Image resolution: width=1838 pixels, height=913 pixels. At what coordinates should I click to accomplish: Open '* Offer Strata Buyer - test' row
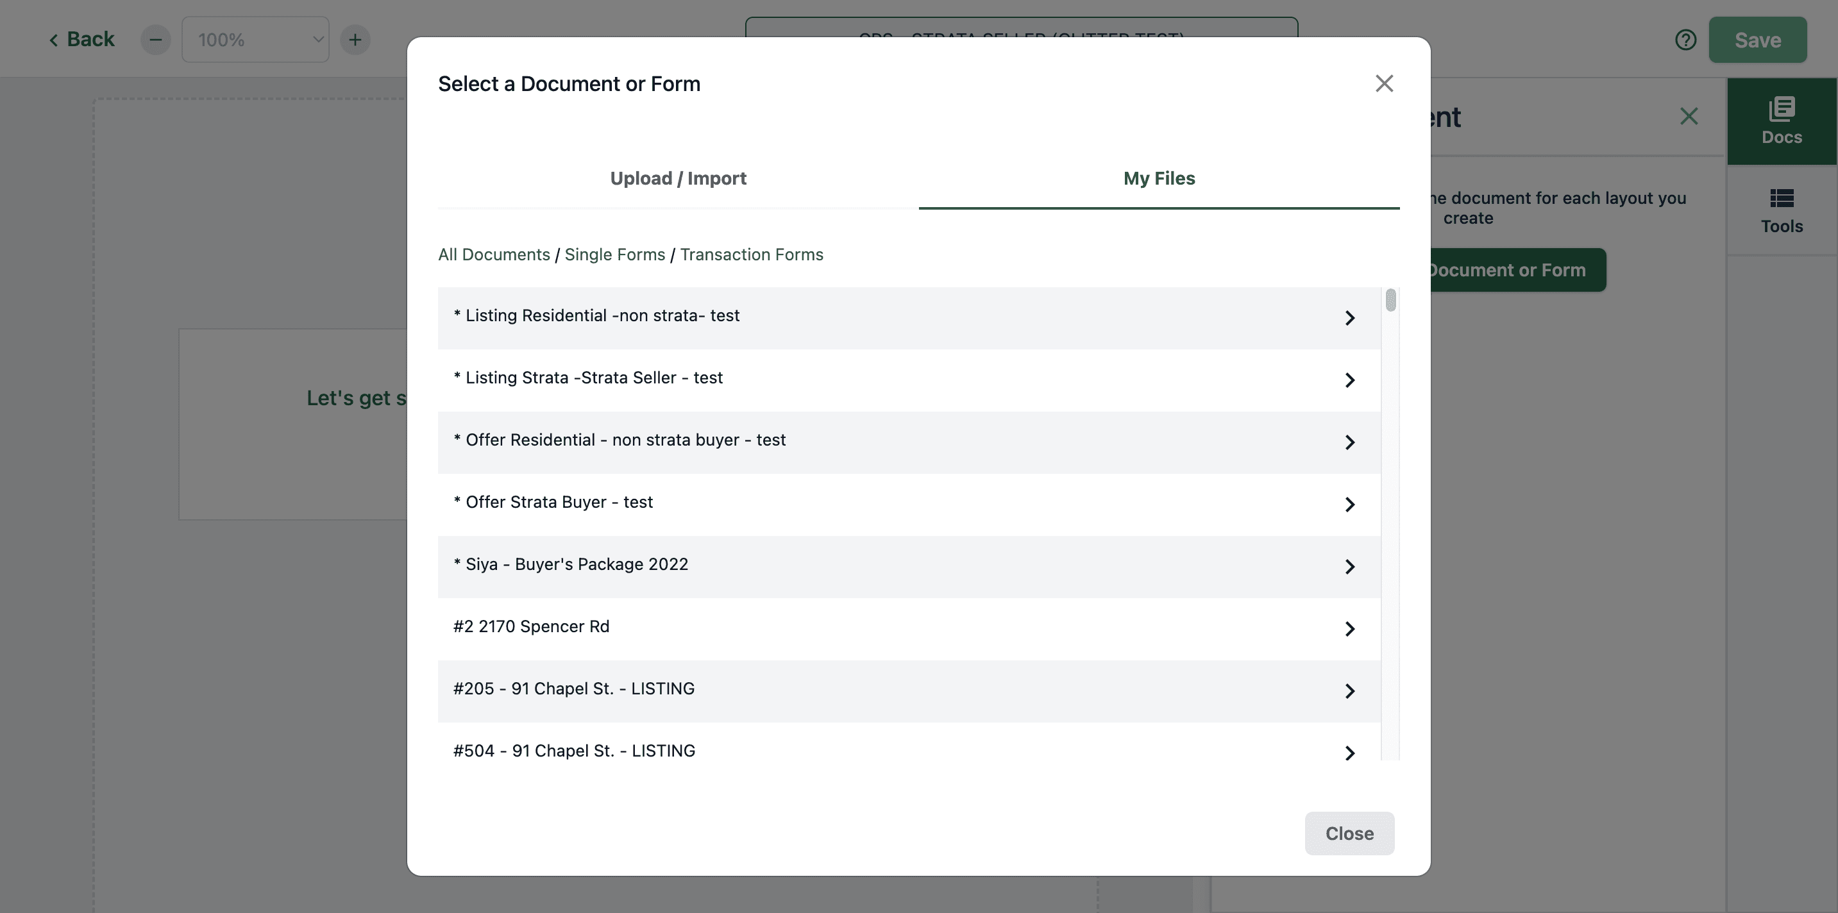909,505
